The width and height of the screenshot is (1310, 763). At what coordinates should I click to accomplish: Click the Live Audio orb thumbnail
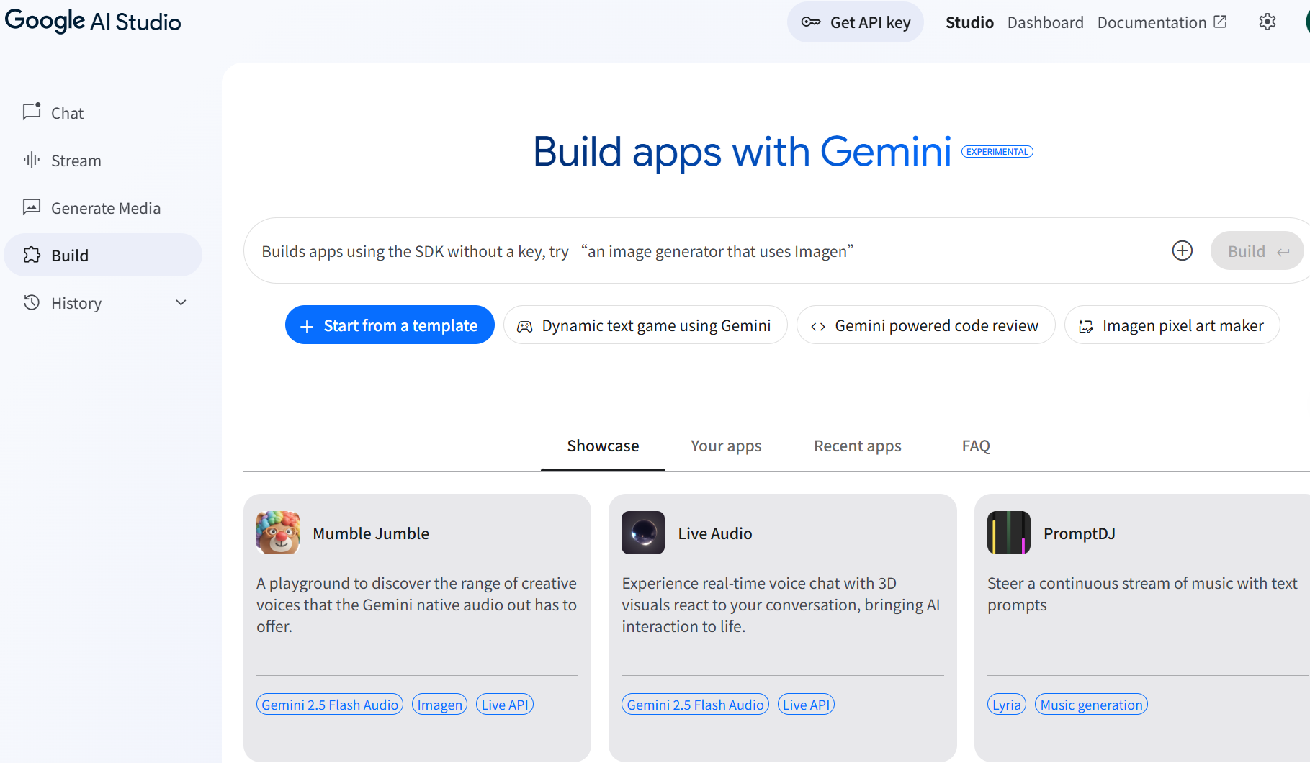tap(643, 533)
